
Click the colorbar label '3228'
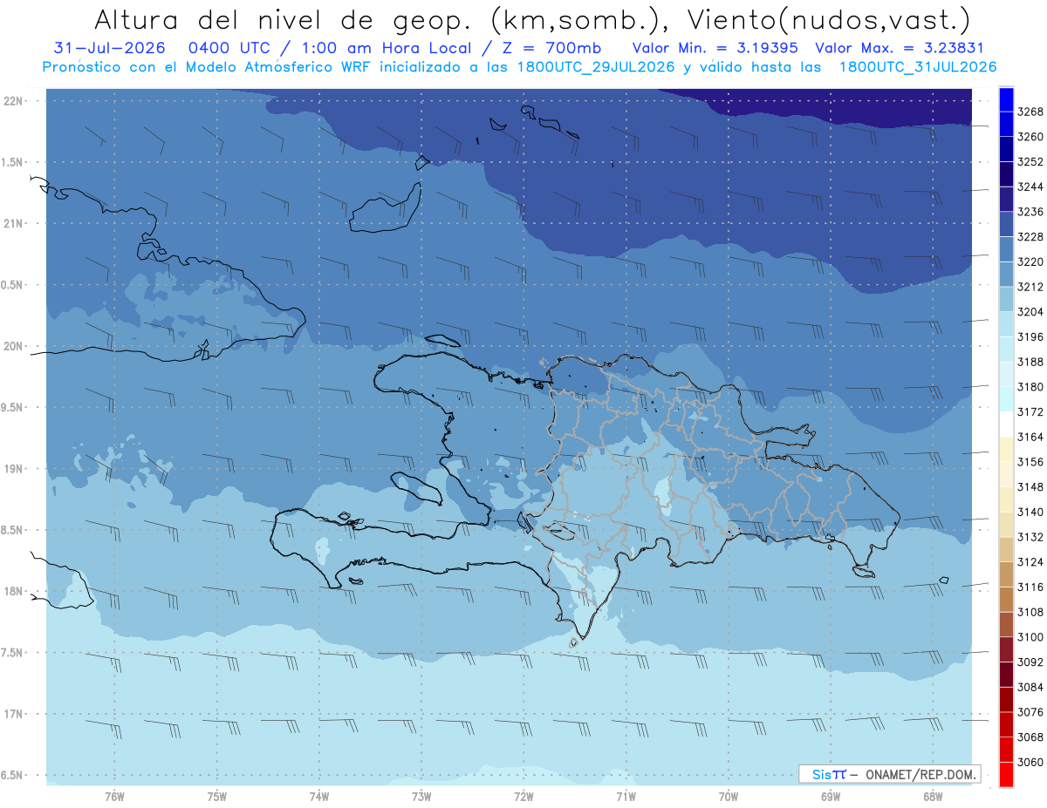(1030, 237)
